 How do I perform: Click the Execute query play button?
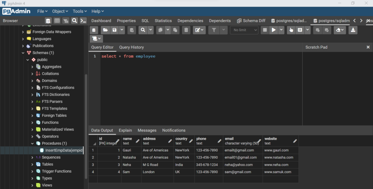click(274, 30)
